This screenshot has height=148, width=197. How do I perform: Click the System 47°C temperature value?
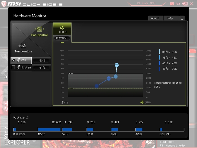[x=41, y=67]
